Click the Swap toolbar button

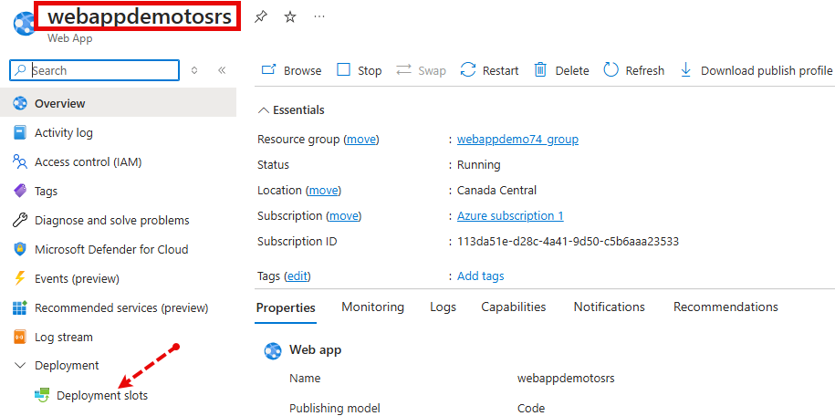tap(421, 70)
